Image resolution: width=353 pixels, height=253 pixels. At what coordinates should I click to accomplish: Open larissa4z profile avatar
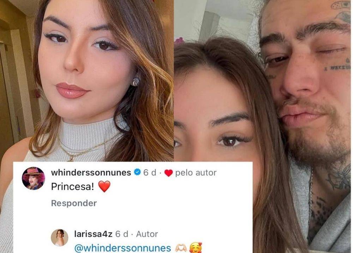point(59,237)
